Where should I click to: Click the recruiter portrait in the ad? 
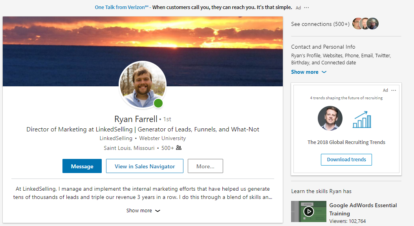[x=330, y=118]
